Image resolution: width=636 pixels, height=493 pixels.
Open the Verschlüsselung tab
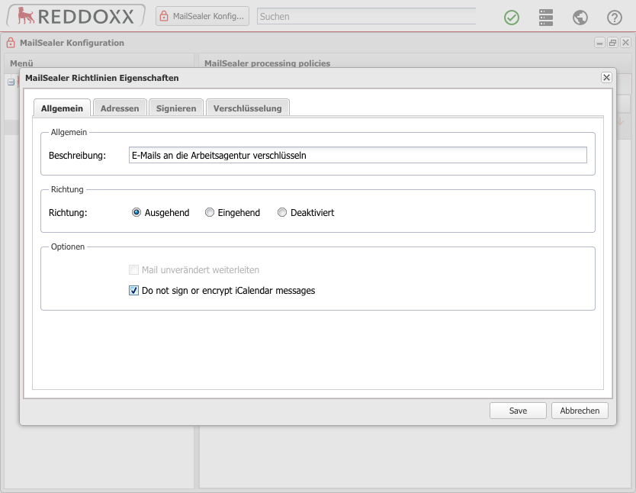247,108
